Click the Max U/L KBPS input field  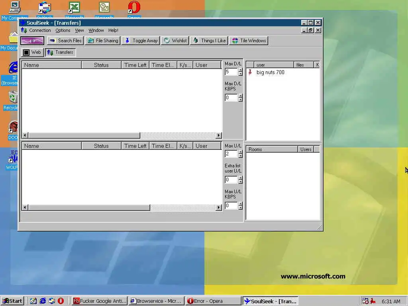click(x=231, y=206)
